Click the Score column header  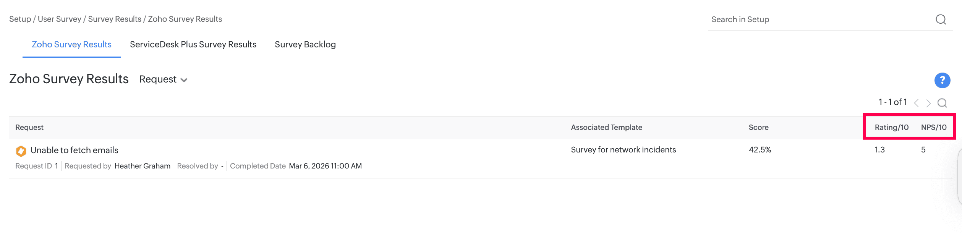[758, 128]
